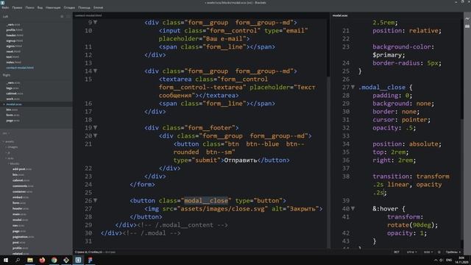Image resolution: width=471 pixels, height=265 pixels.
Task: Open the clock and date in taskbar
Action: point(462,260)
